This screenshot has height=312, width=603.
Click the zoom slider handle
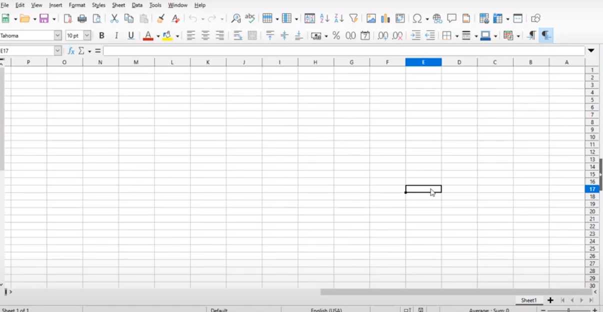[x=568, y=310]
